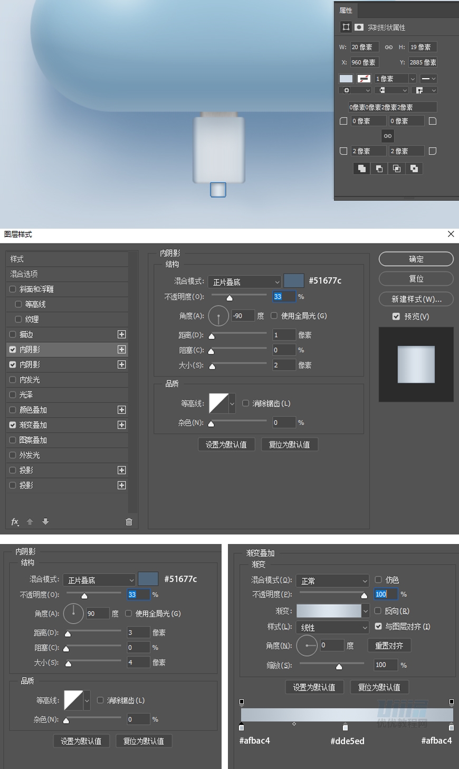Click the live shape properties icon in 属性 panel
459x769 pixels.
click(x=346, y=27)
